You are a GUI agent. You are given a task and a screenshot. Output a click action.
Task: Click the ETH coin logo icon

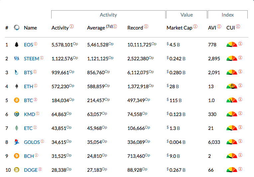(x=17, y=86)
